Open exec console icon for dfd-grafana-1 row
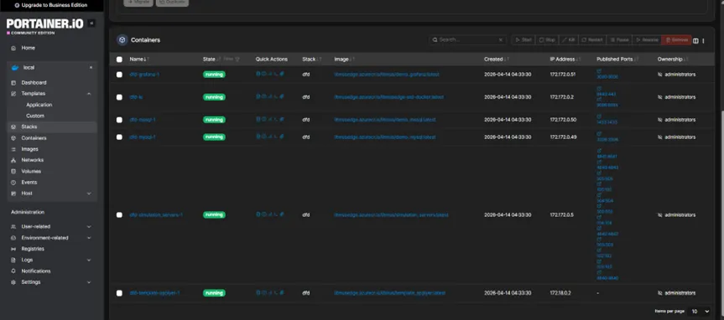The height and width of the screenshot is (320, 724). pyautogui.click(x=276, y=74)
